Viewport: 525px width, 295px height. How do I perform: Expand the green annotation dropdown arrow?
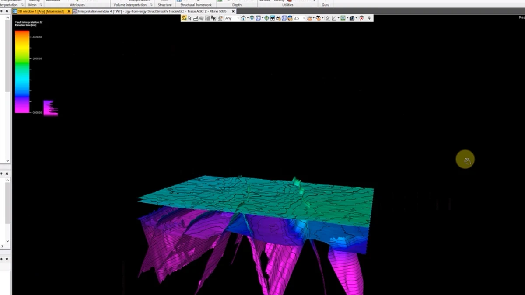coord(347,18)
